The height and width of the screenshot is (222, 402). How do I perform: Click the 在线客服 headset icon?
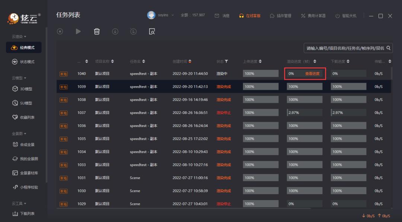[242, 15]
